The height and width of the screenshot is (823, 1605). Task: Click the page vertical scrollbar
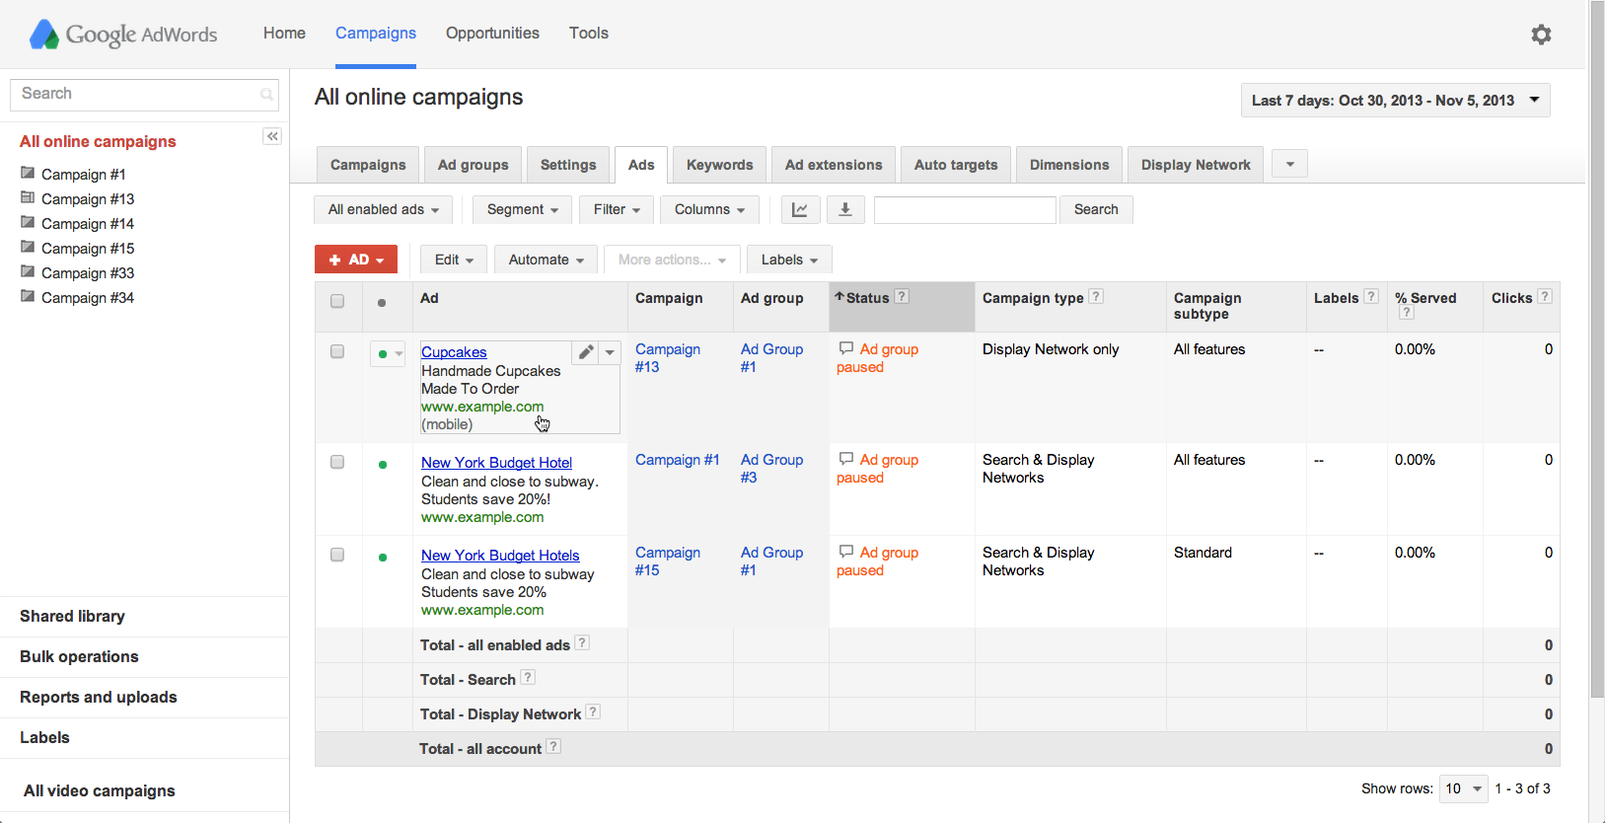1597,395
